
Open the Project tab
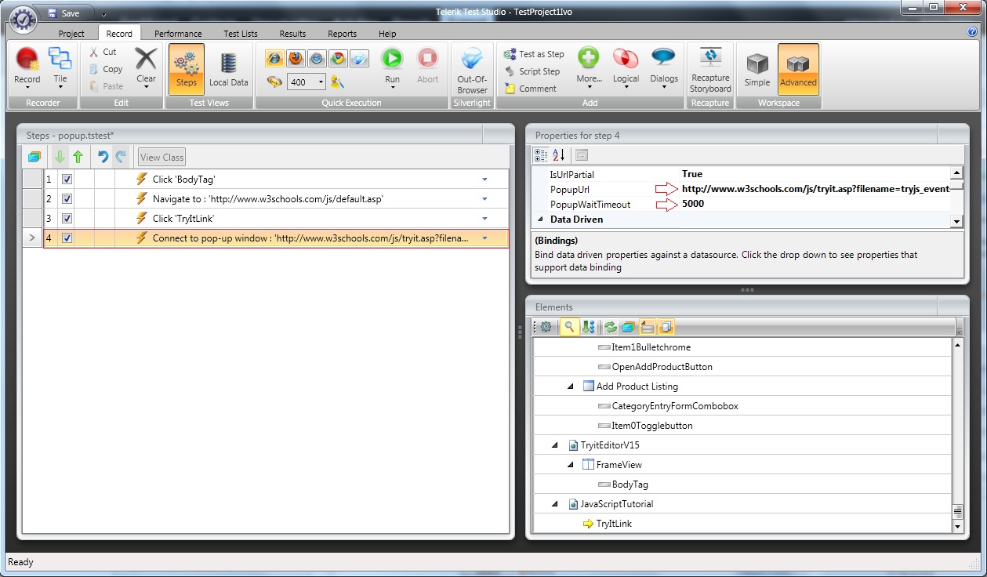(x=71, y=34)
